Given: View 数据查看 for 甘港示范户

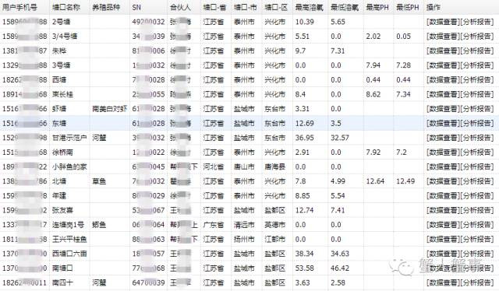Looking at the screenshot, I should coord(444,138).
